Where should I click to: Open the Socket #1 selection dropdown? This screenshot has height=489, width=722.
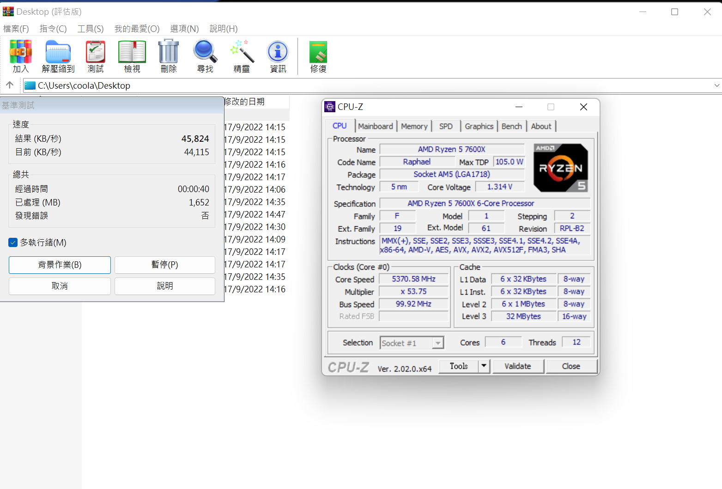[x=437, y=343]
